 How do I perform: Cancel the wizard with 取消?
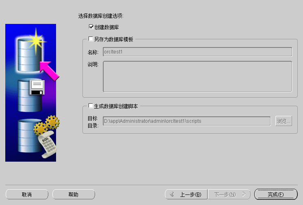[x=27, y=194]
